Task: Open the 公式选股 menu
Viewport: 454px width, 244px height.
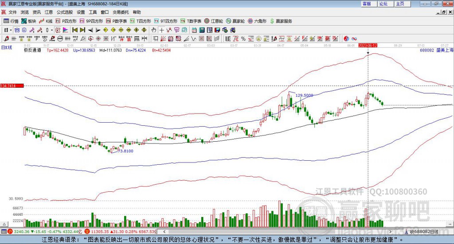Action: point(64,12)
